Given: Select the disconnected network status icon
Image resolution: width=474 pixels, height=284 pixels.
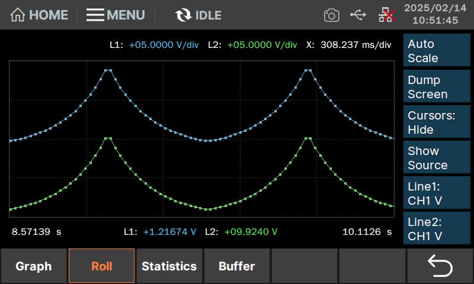Looking at the screenshot, I should click(386, 15).
